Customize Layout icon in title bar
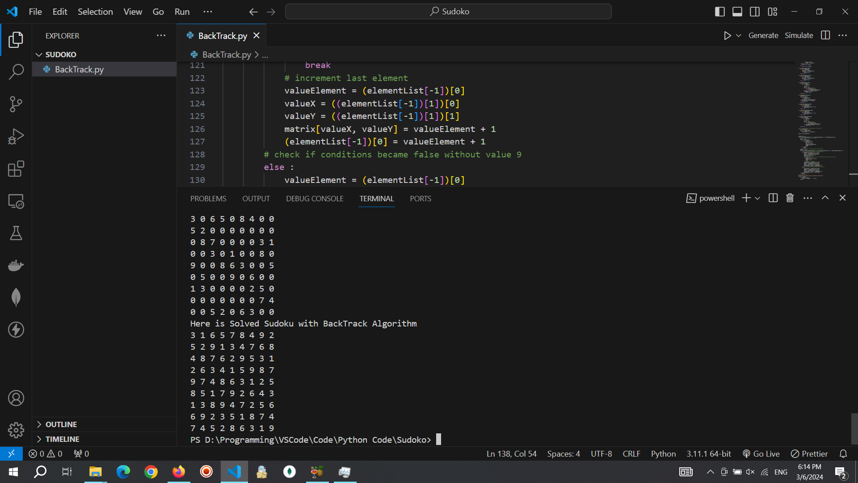 [773, 12]
